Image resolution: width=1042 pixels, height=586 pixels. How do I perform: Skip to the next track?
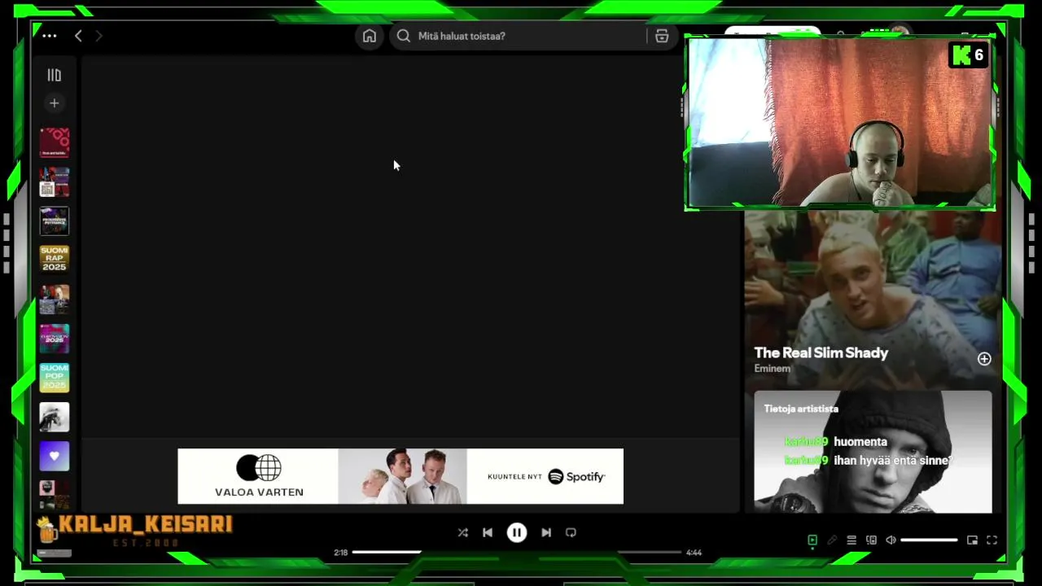pyautogui.click(x=546, y=532)
